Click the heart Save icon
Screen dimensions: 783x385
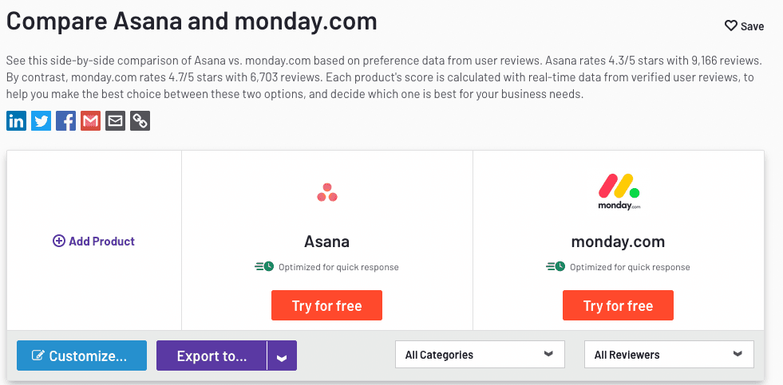pyautogui.click(x=730, y=26)
